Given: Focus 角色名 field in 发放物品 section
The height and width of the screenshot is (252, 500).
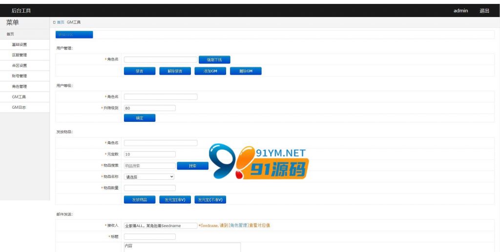Looking at the screenshot, I should (161, 143).
